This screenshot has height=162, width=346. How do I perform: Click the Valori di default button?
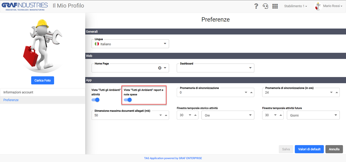(x=309, y=149)
